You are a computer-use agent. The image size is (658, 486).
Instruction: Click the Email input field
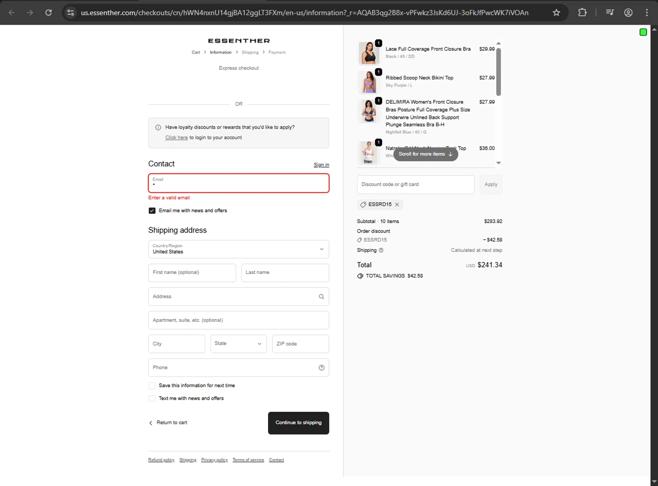(239, 183)
